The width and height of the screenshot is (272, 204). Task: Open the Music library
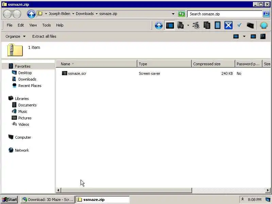[x=23, y=112]
